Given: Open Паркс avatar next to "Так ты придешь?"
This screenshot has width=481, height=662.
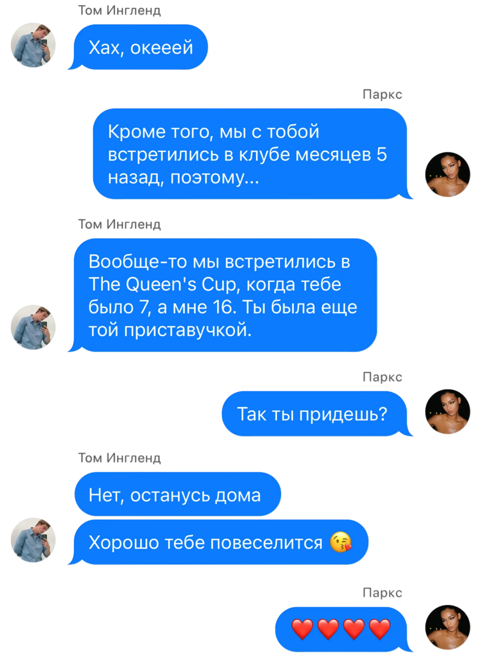Looking at the screenshot, I should point(448,412).
